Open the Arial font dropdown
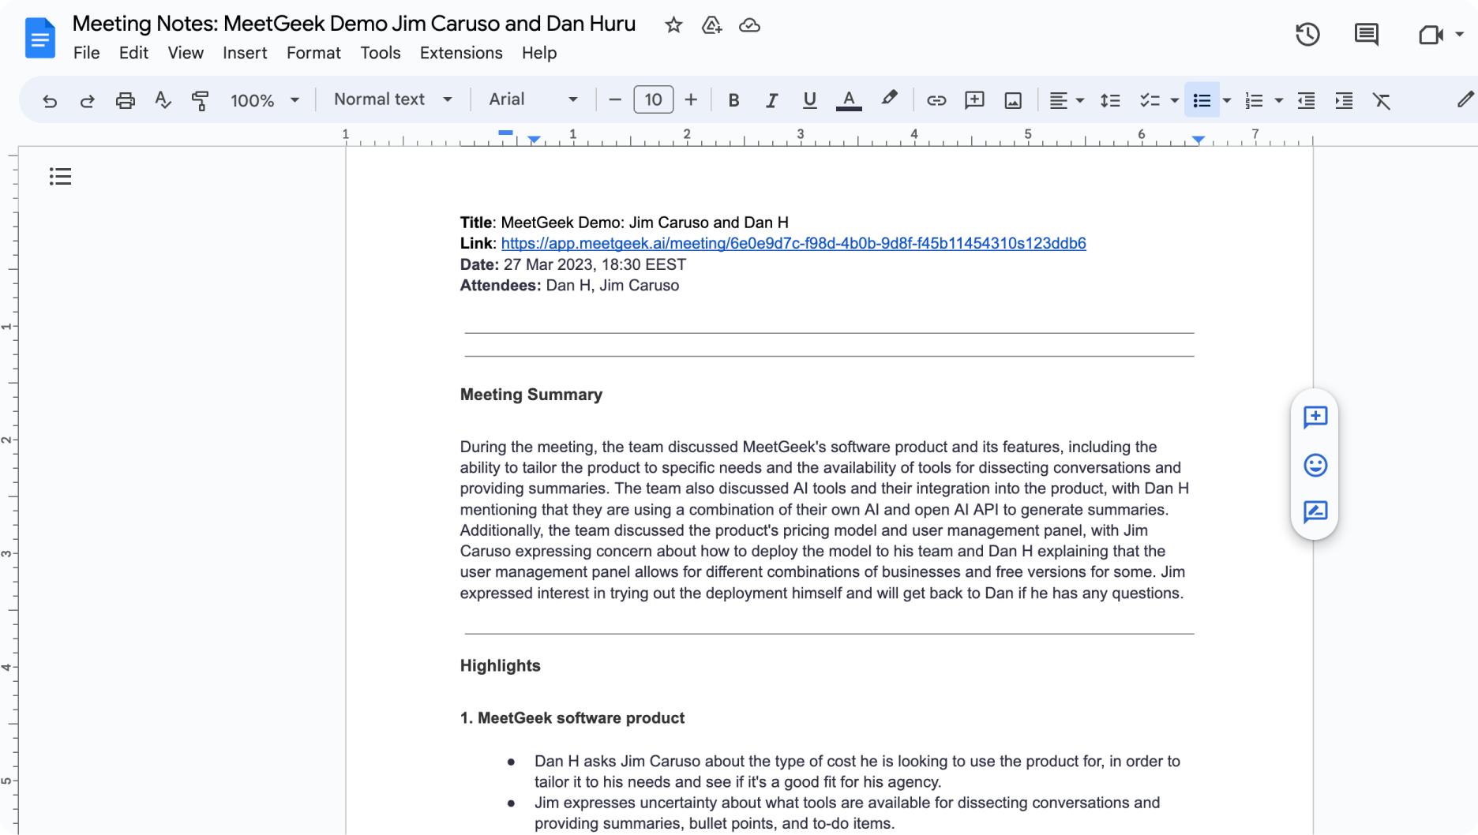 point(533,99)
